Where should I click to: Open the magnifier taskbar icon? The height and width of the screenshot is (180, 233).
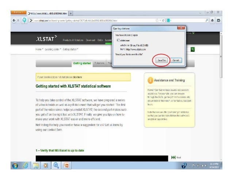coord(56,165)
